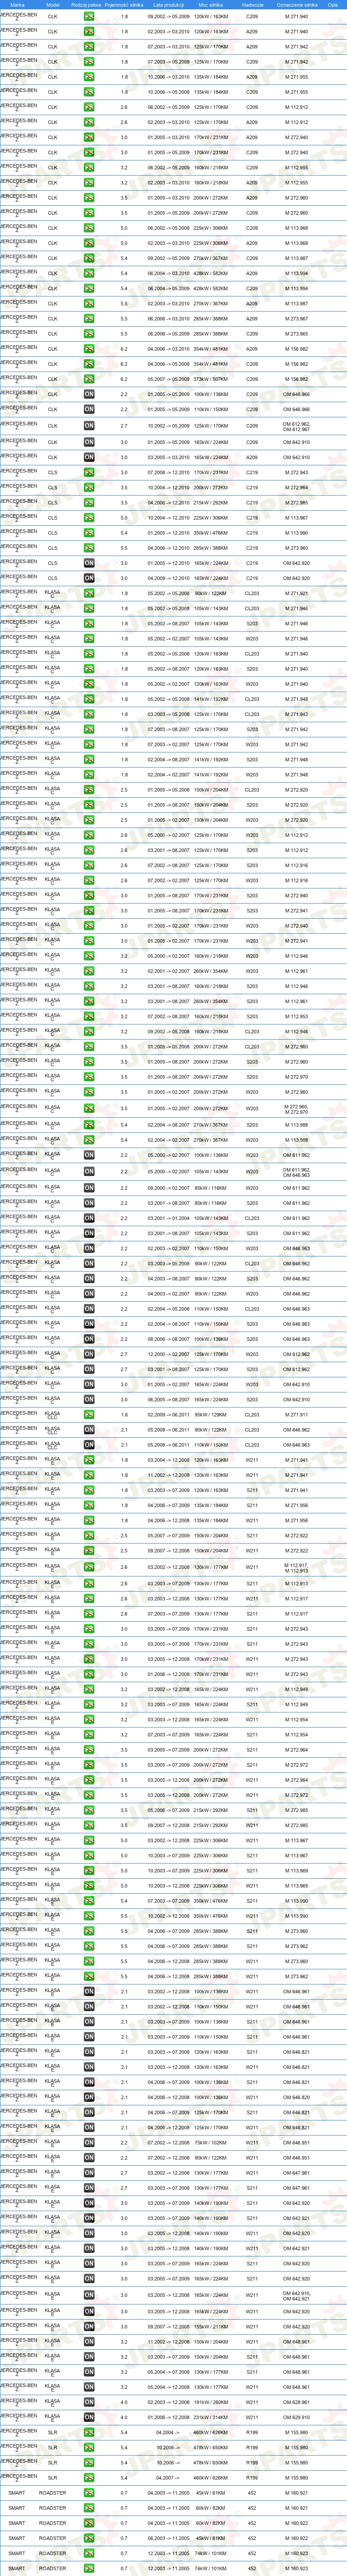Select the '373kW / 507KM' power cell

pos(210,379)
